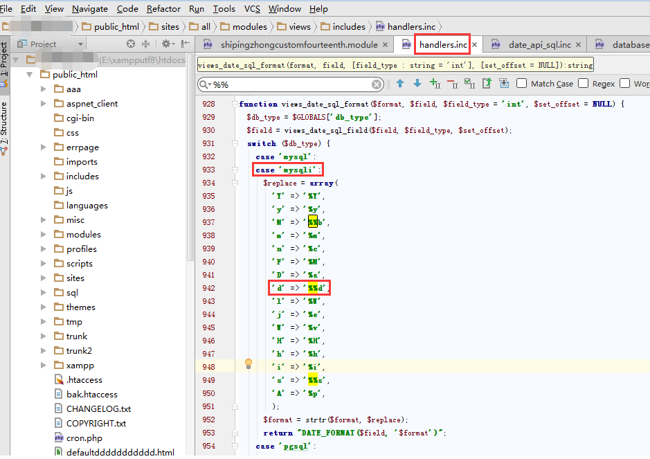Image resolution: width=650 pixels, height=459 pixels.
Task: Expand the modules folder in the tree
Action: coord(43,234)
